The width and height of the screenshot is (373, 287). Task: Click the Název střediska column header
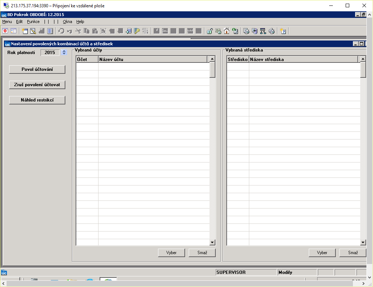pos(303,59)
